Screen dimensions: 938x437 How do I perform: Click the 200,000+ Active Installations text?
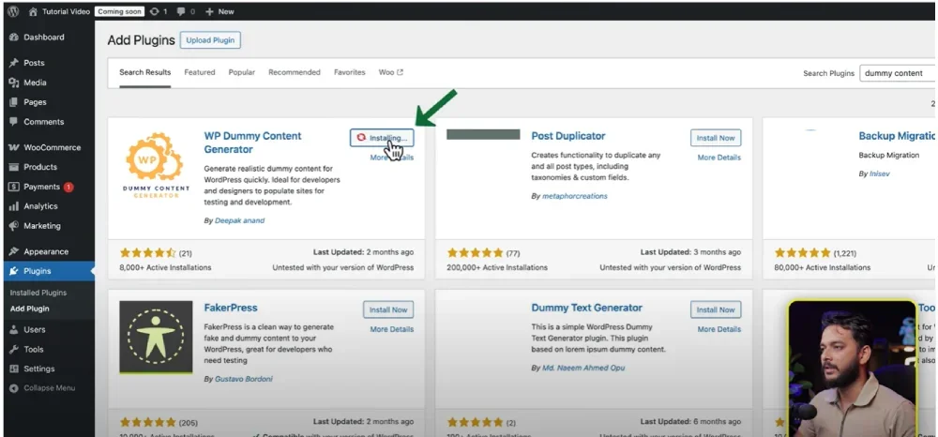(497, 268)
